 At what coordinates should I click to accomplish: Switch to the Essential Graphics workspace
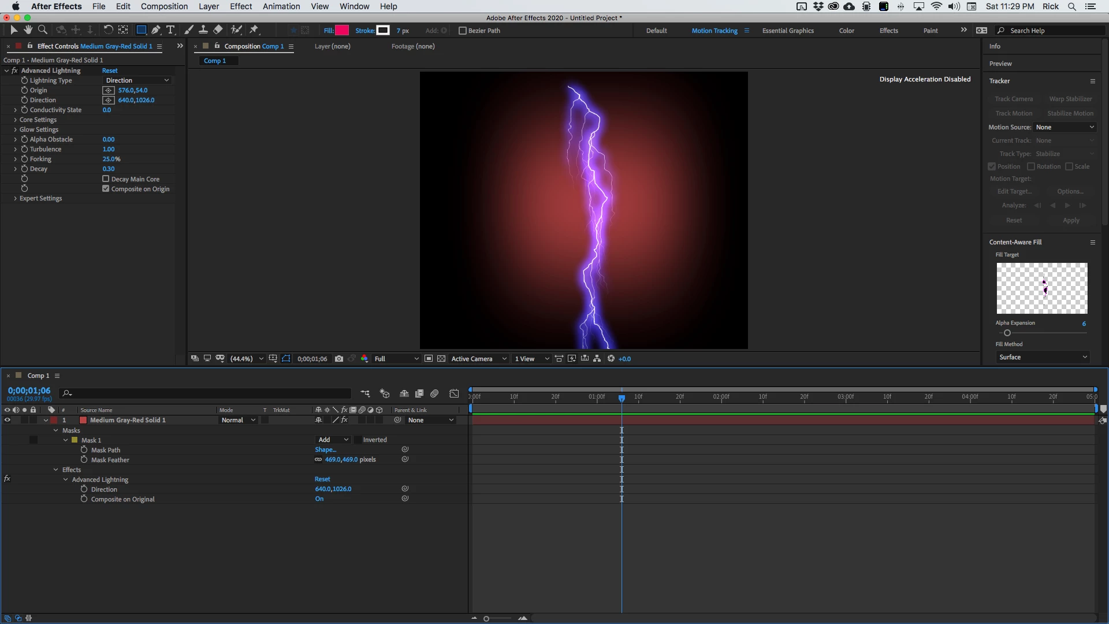pos(788,31)
